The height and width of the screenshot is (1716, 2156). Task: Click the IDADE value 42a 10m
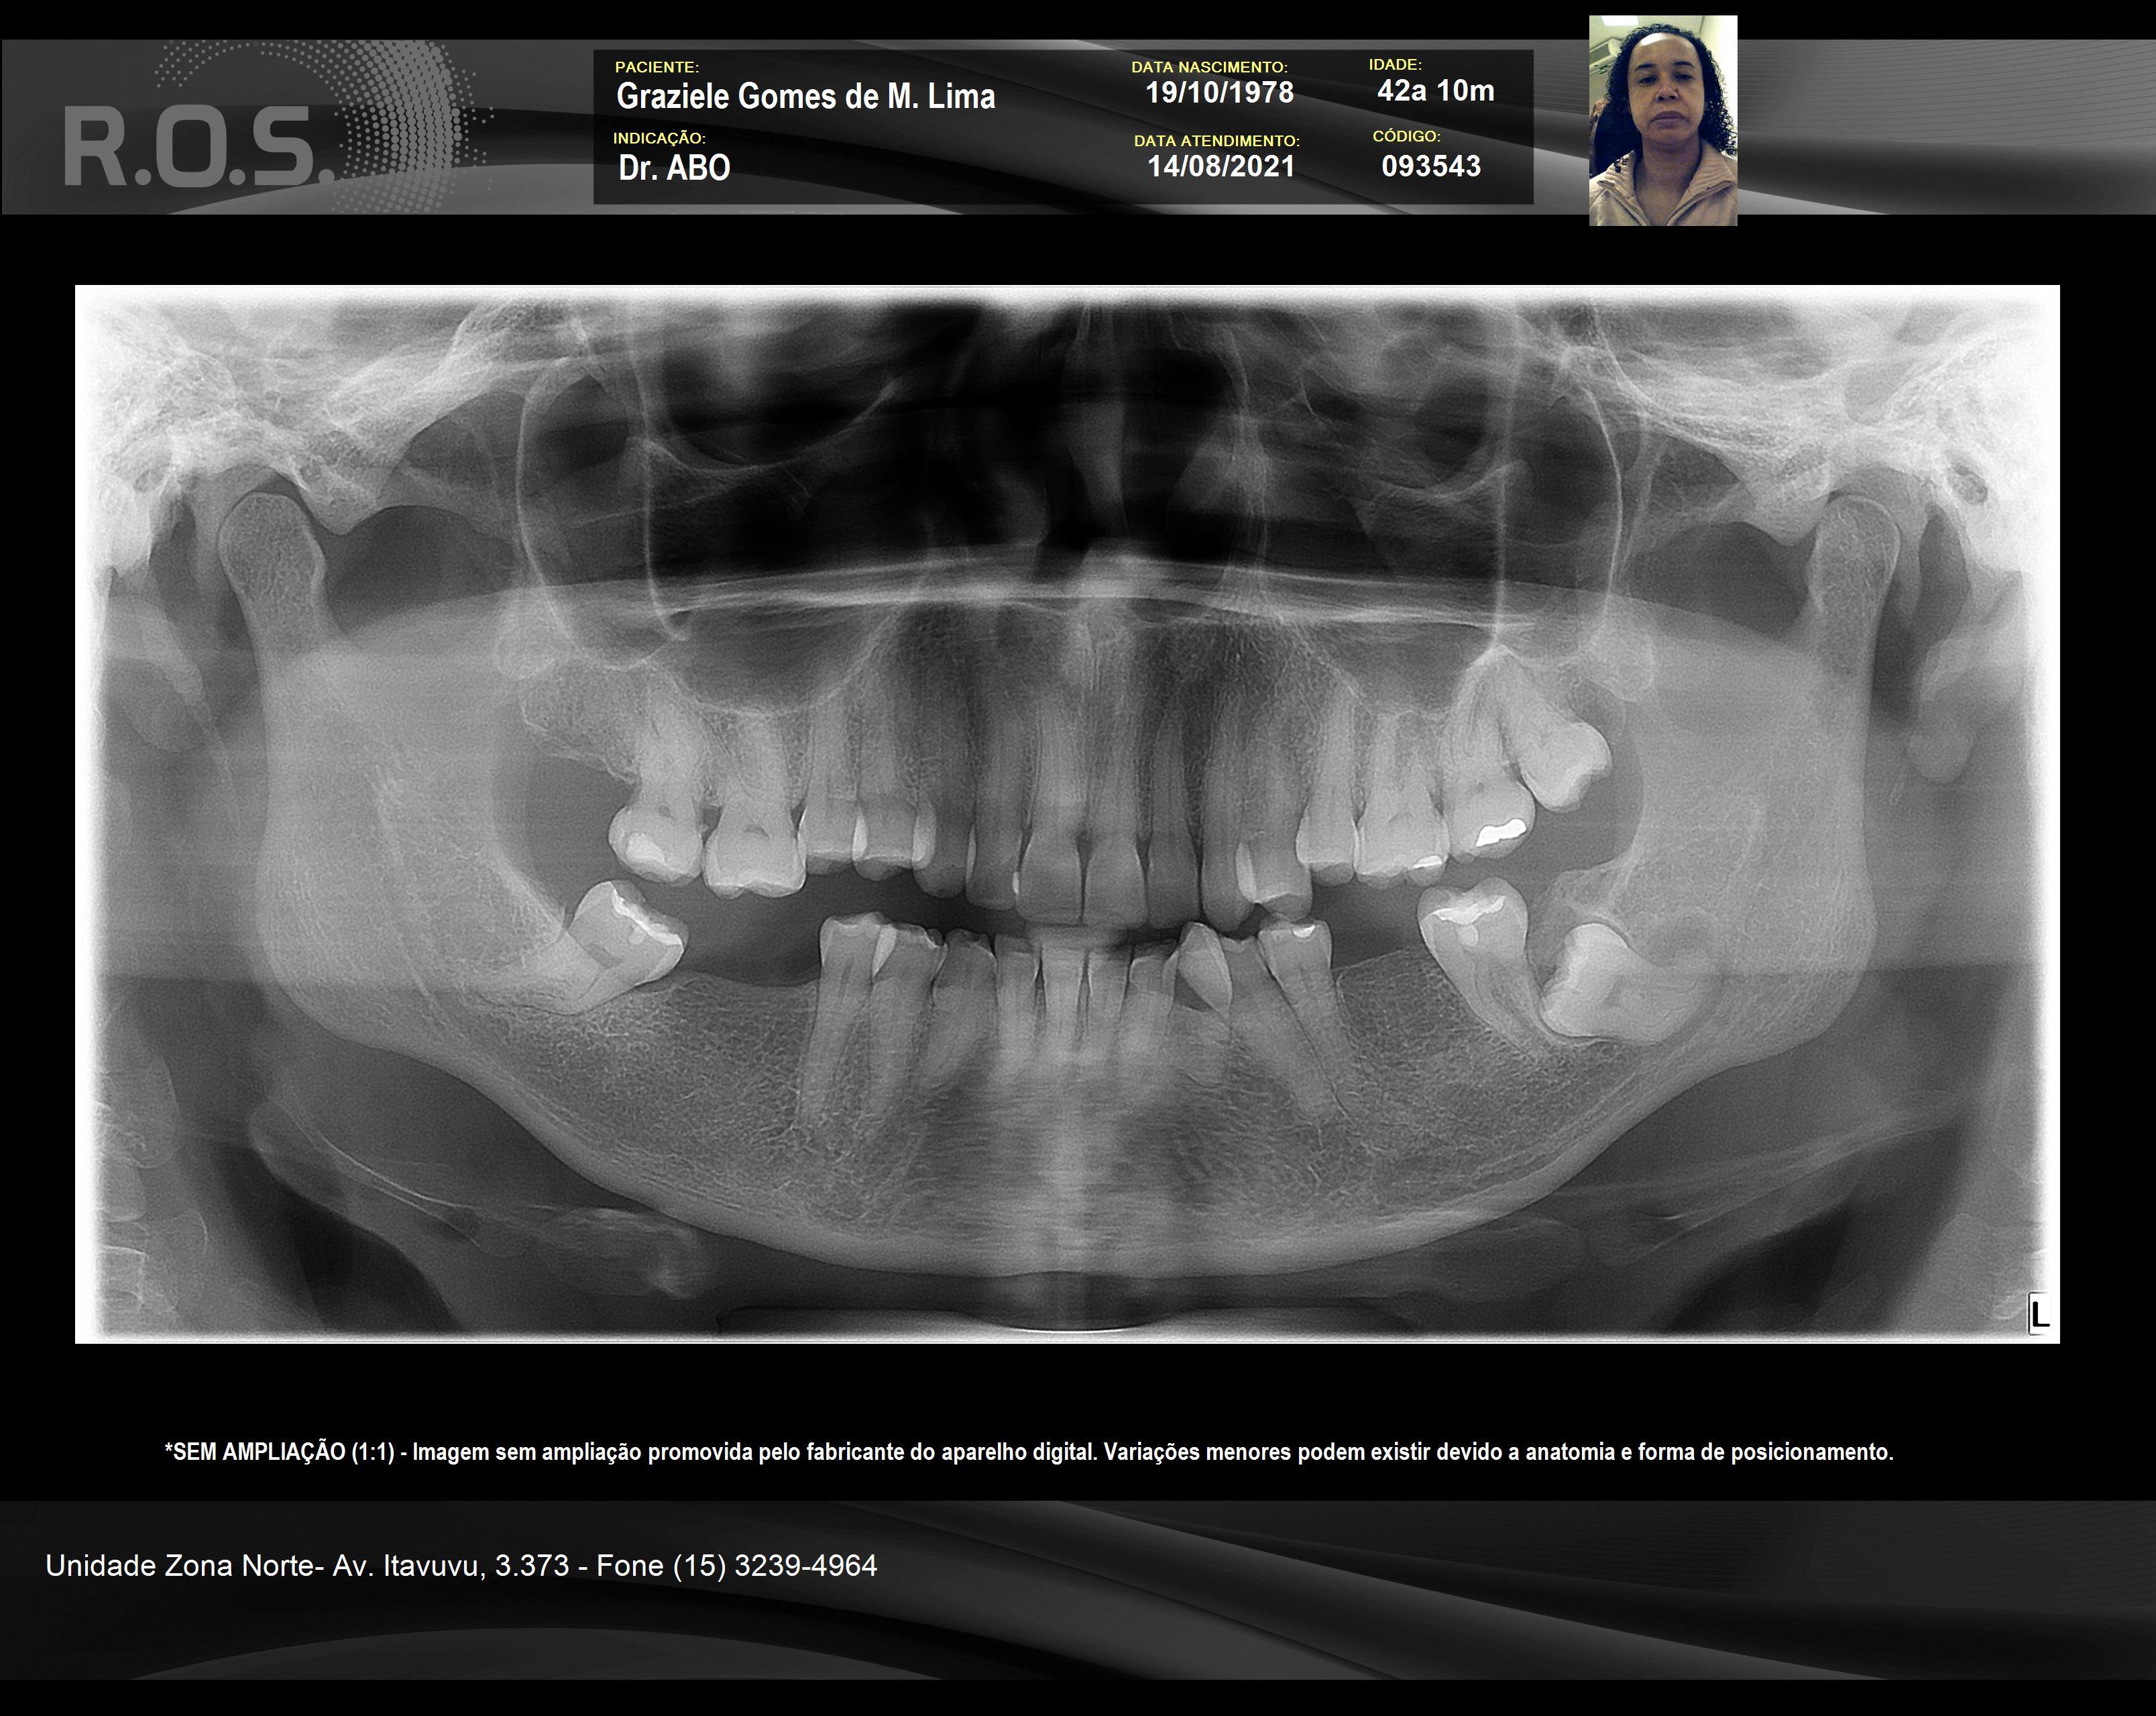[1435, 91]
